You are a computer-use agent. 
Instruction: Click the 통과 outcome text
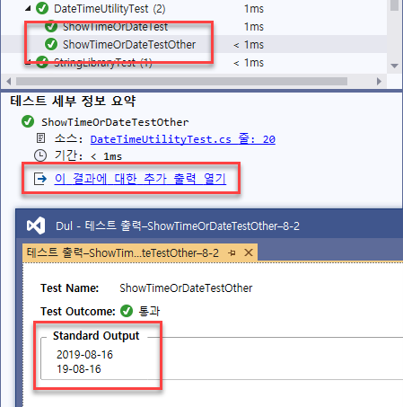click(149, 312)
